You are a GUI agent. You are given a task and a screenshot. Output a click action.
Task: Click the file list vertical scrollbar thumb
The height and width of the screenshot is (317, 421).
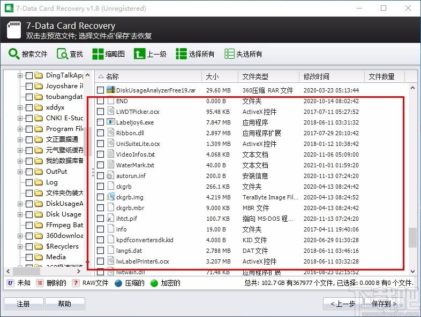click(412, 237)
